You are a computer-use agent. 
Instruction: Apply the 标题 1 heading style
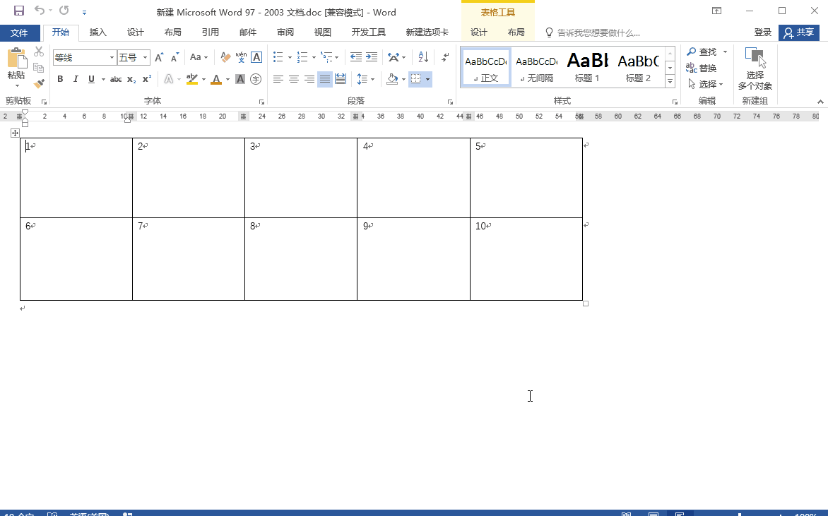587,66
